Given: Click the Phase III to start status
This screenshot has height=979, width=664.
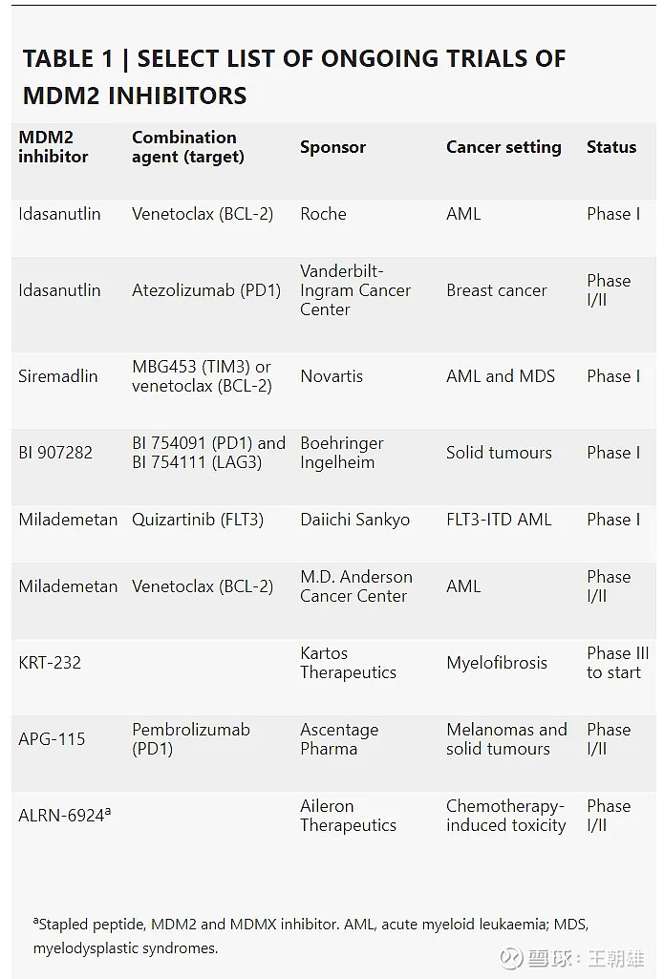Looking at the screenshot, I should pos(617,663).
